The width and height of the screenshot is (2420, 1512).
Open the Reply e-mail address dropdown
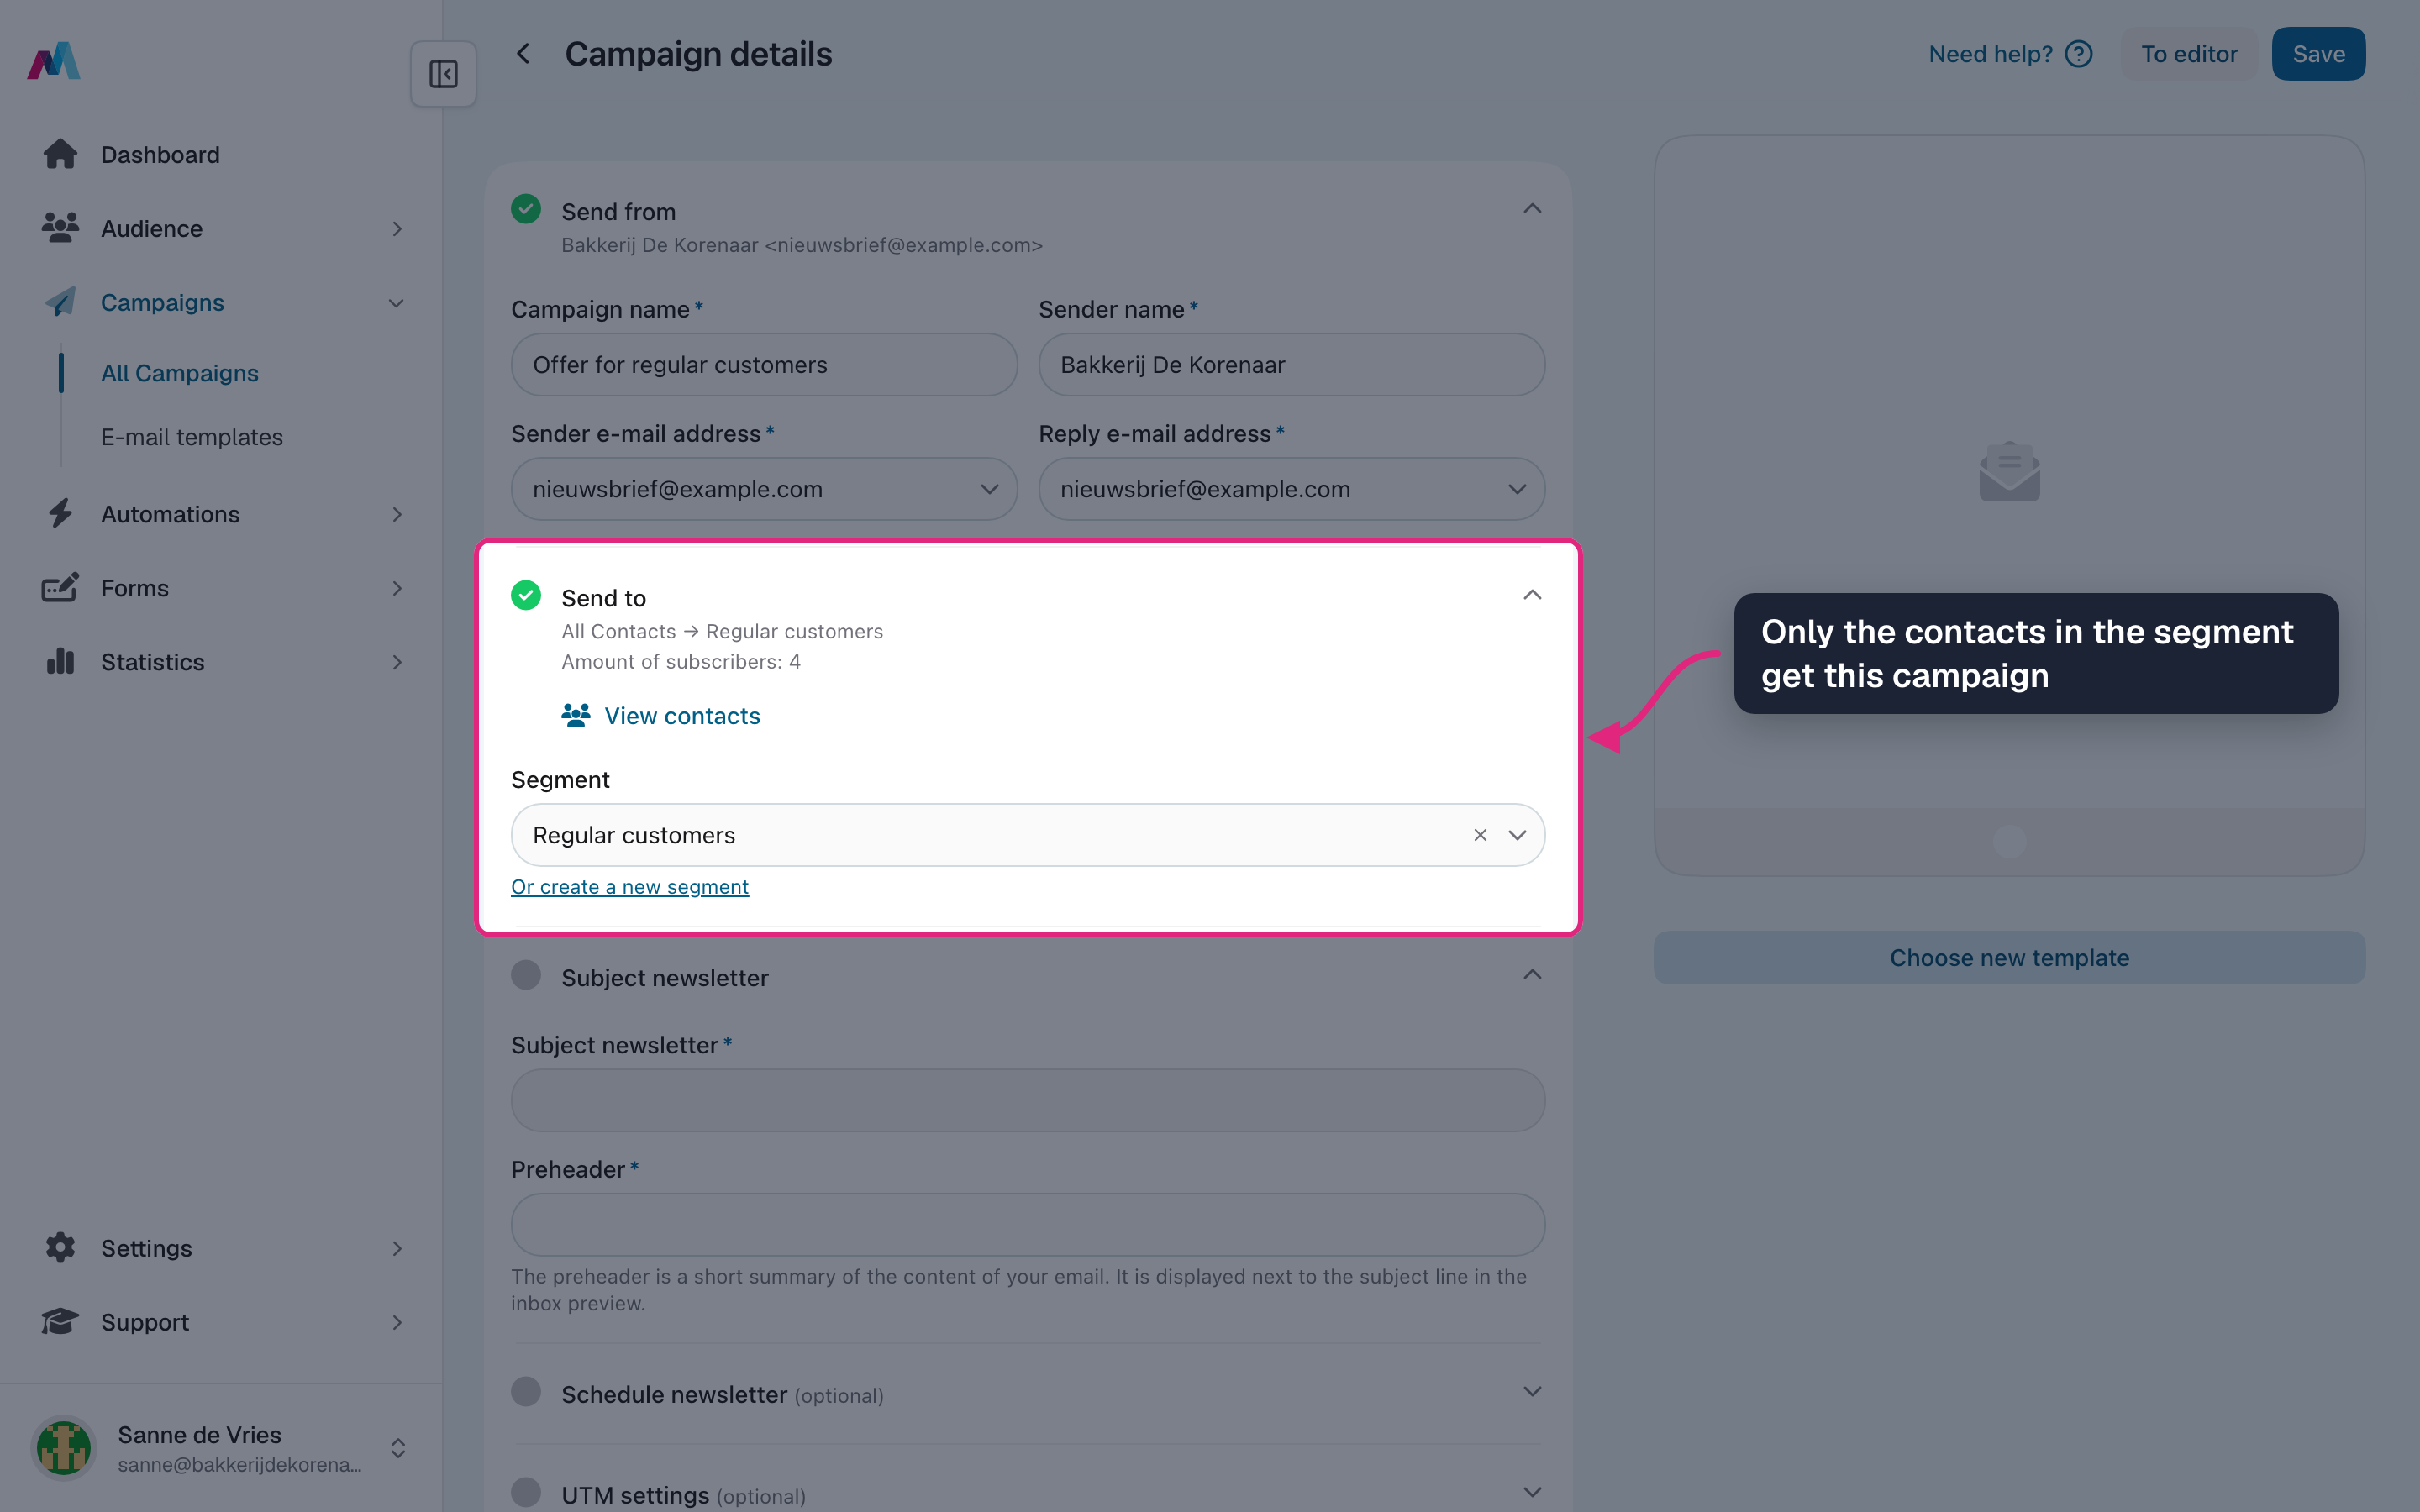[1291, 489]
